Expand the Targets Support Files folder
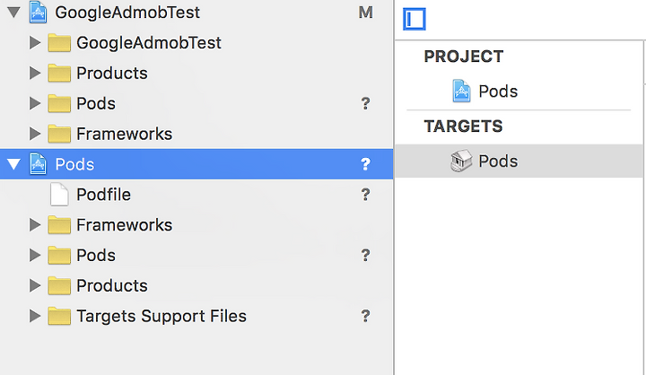The height and width of the screenshot is (375, 646). pos(35,316)
